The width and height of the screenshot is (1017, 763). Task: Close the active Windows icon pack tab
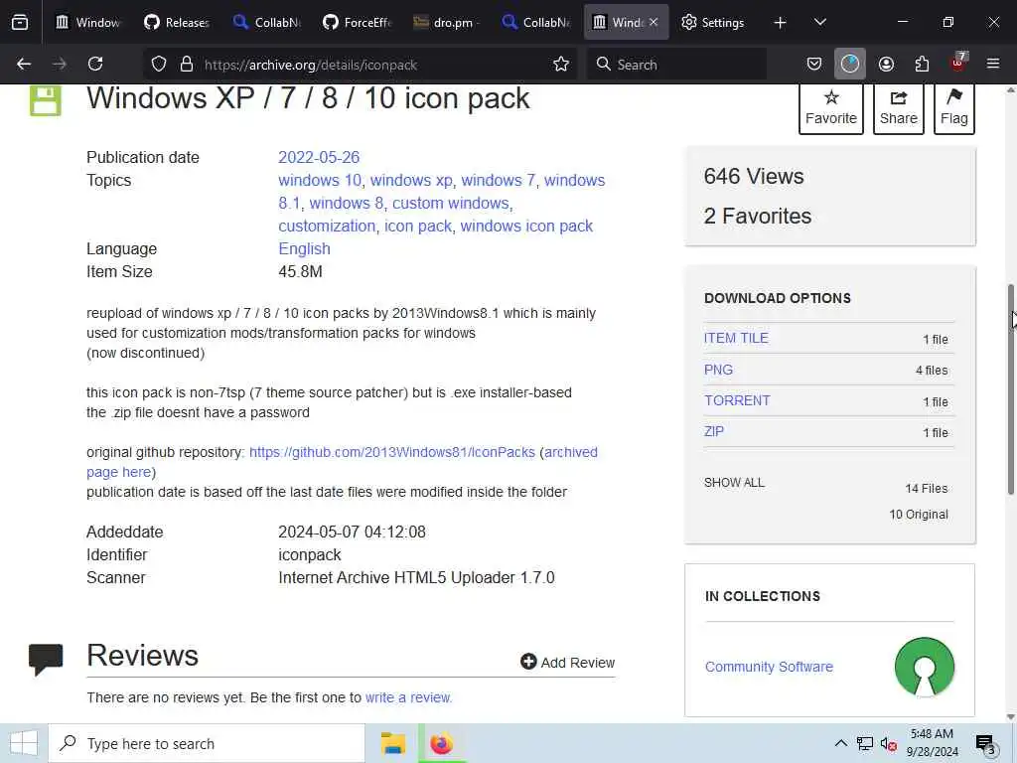654,22
